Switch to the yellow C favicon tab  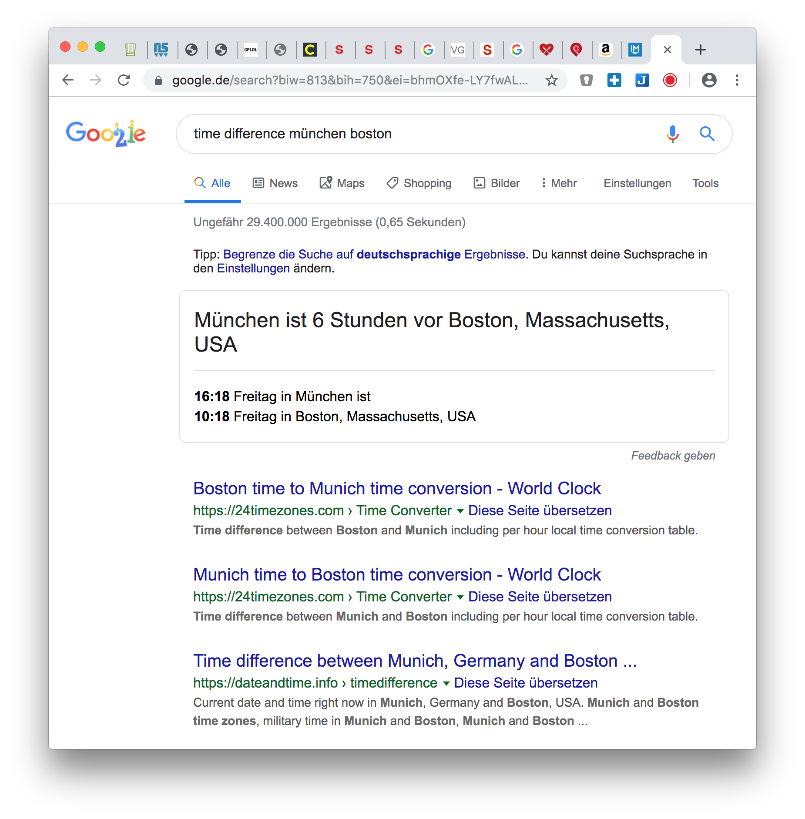310,50
